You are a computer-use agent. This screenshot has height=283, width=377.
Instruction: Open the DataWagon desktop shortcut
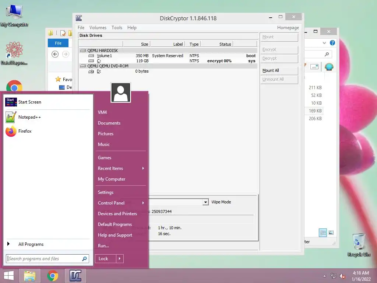click(x=14, y=53)
